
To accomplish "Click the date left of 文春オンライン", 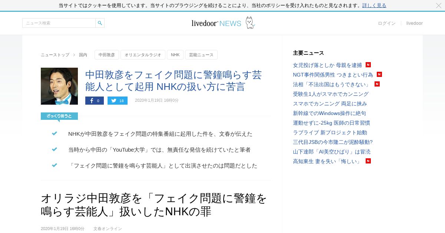I will 63,229.
